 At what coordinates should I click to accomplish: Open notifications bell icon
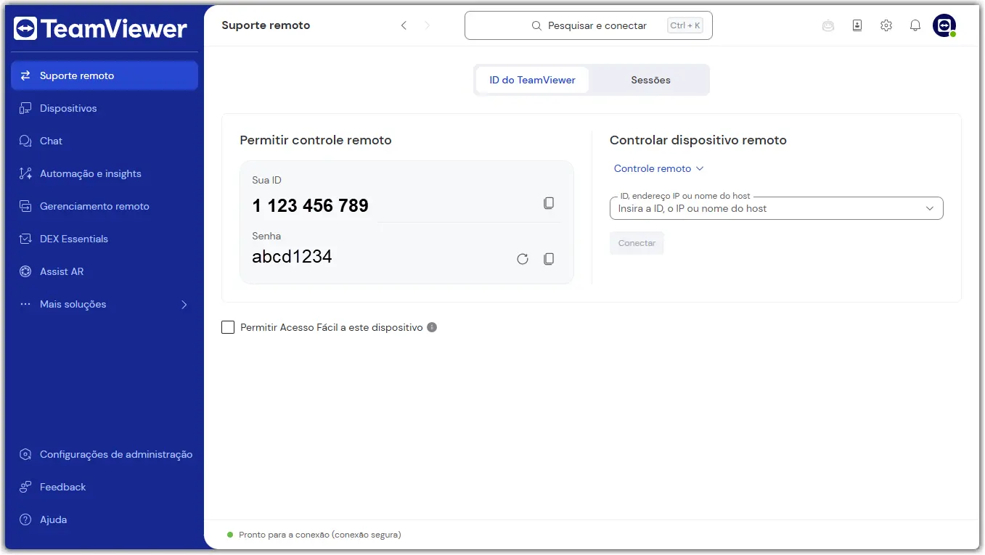pos(915,25)
